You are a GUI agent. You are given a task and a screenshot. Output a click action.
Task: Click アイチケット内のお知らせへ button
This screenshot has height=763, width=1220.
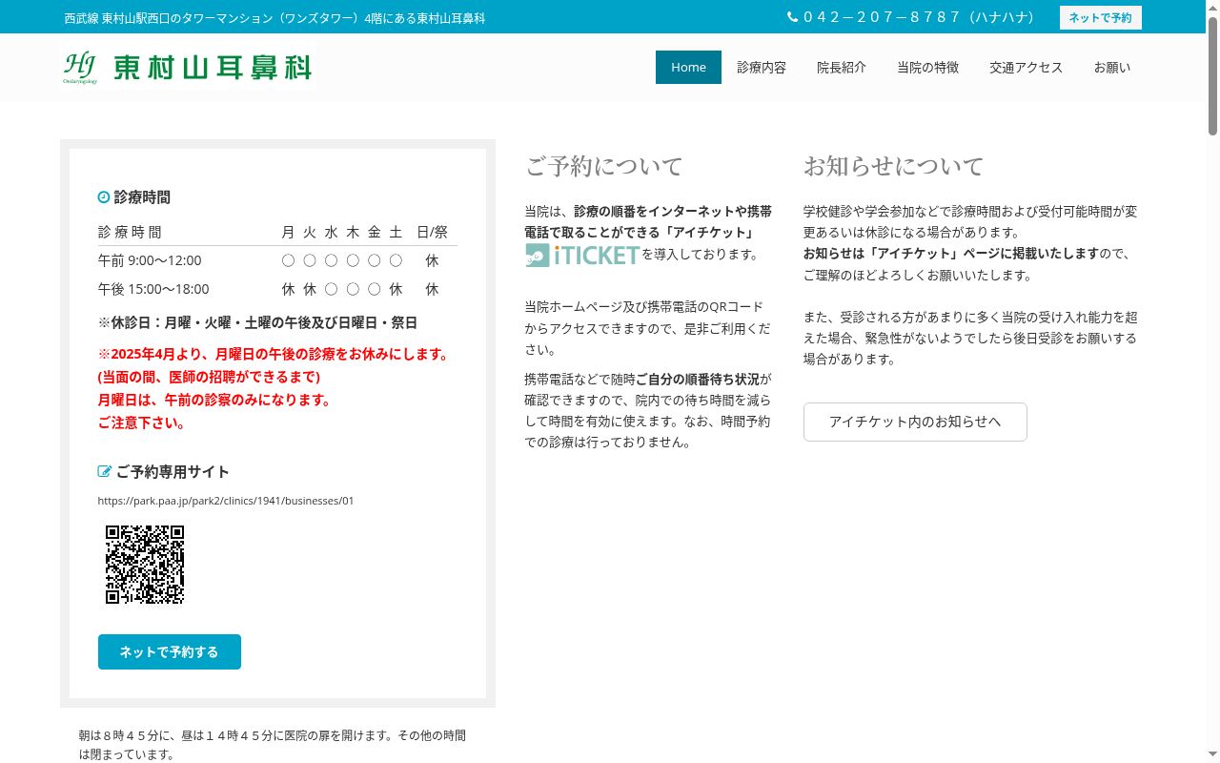point(915,422)
